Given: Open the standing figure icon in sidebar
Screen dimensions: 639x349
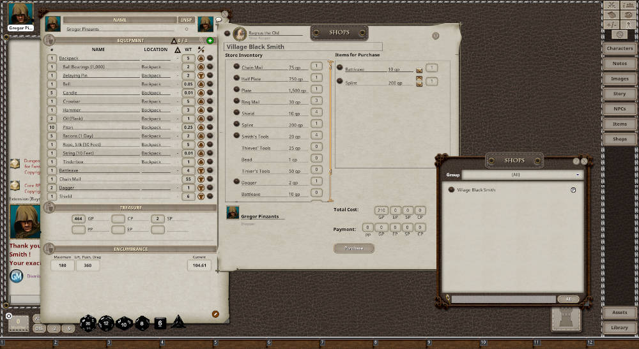Looking at the screenshot, I should (x=628, y=24).
